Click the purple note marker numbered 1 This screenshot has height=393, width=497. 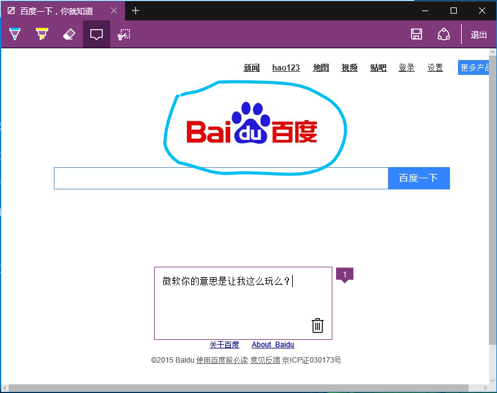344,274
